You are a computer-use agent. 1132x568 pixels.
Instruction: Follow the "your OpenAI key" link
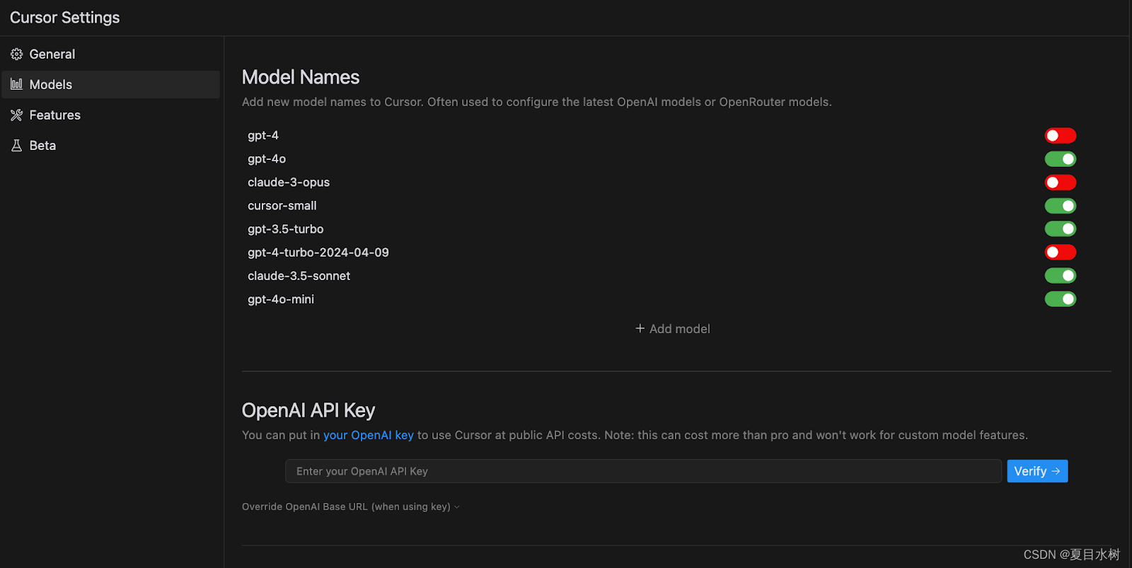click(369, 435)
